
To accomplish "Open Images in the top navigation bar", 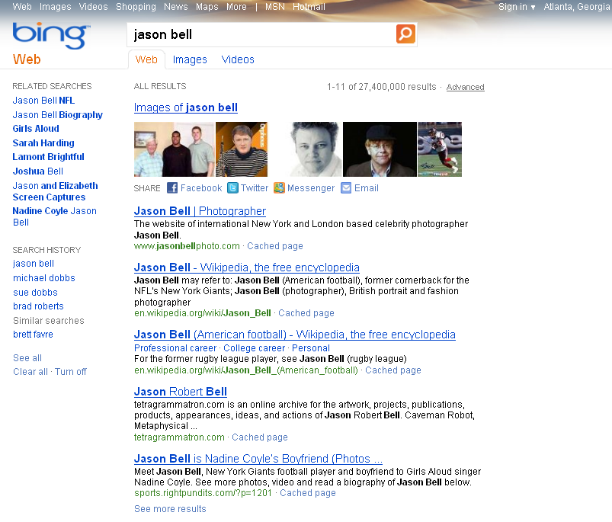I will click(56, 7).
